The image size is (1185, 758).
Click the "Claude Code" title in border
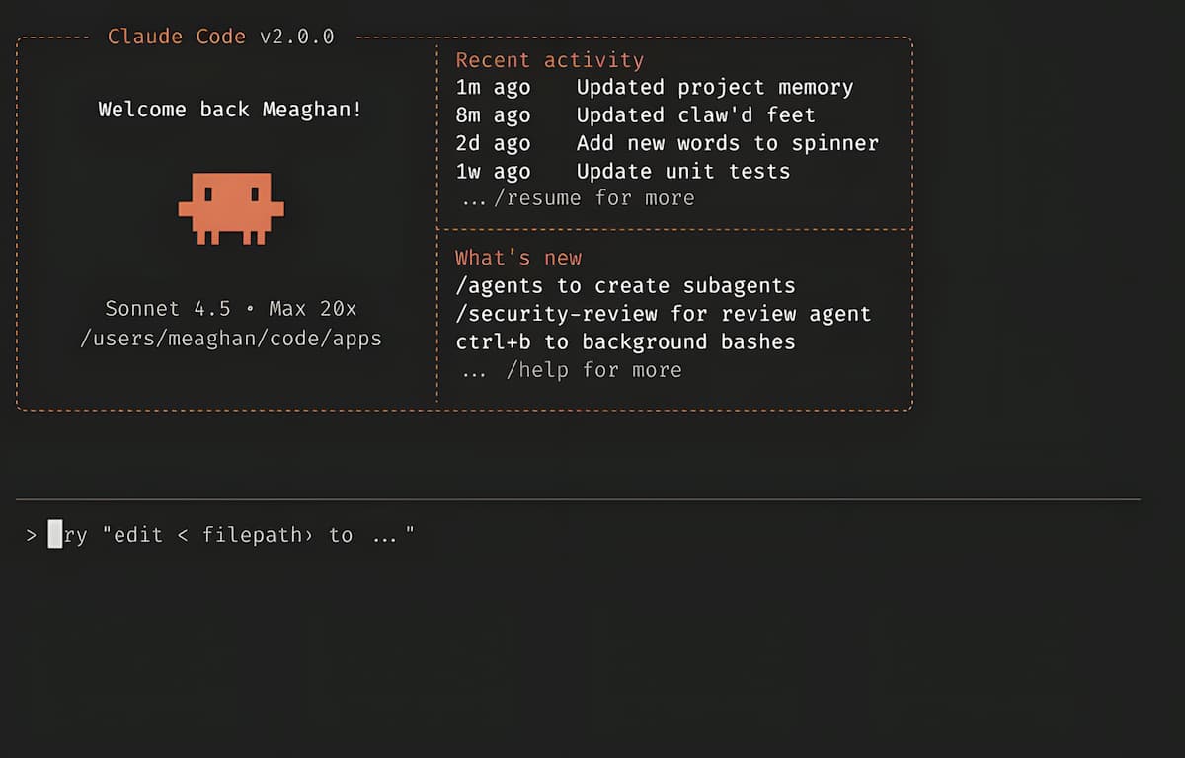pos(176,37)
